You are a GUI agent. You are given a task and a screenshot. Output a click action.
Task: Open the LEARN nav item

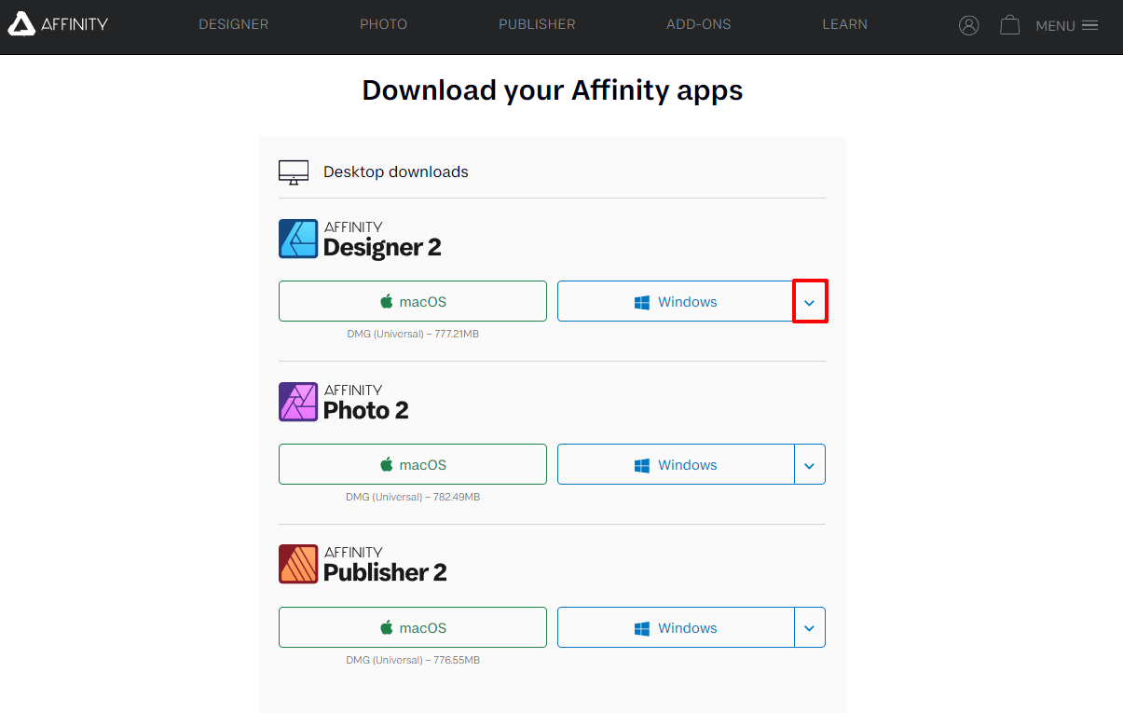tap(844, 24)
